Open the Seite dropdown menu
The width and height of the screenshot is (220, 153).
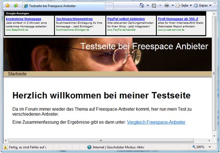point(185,5)
